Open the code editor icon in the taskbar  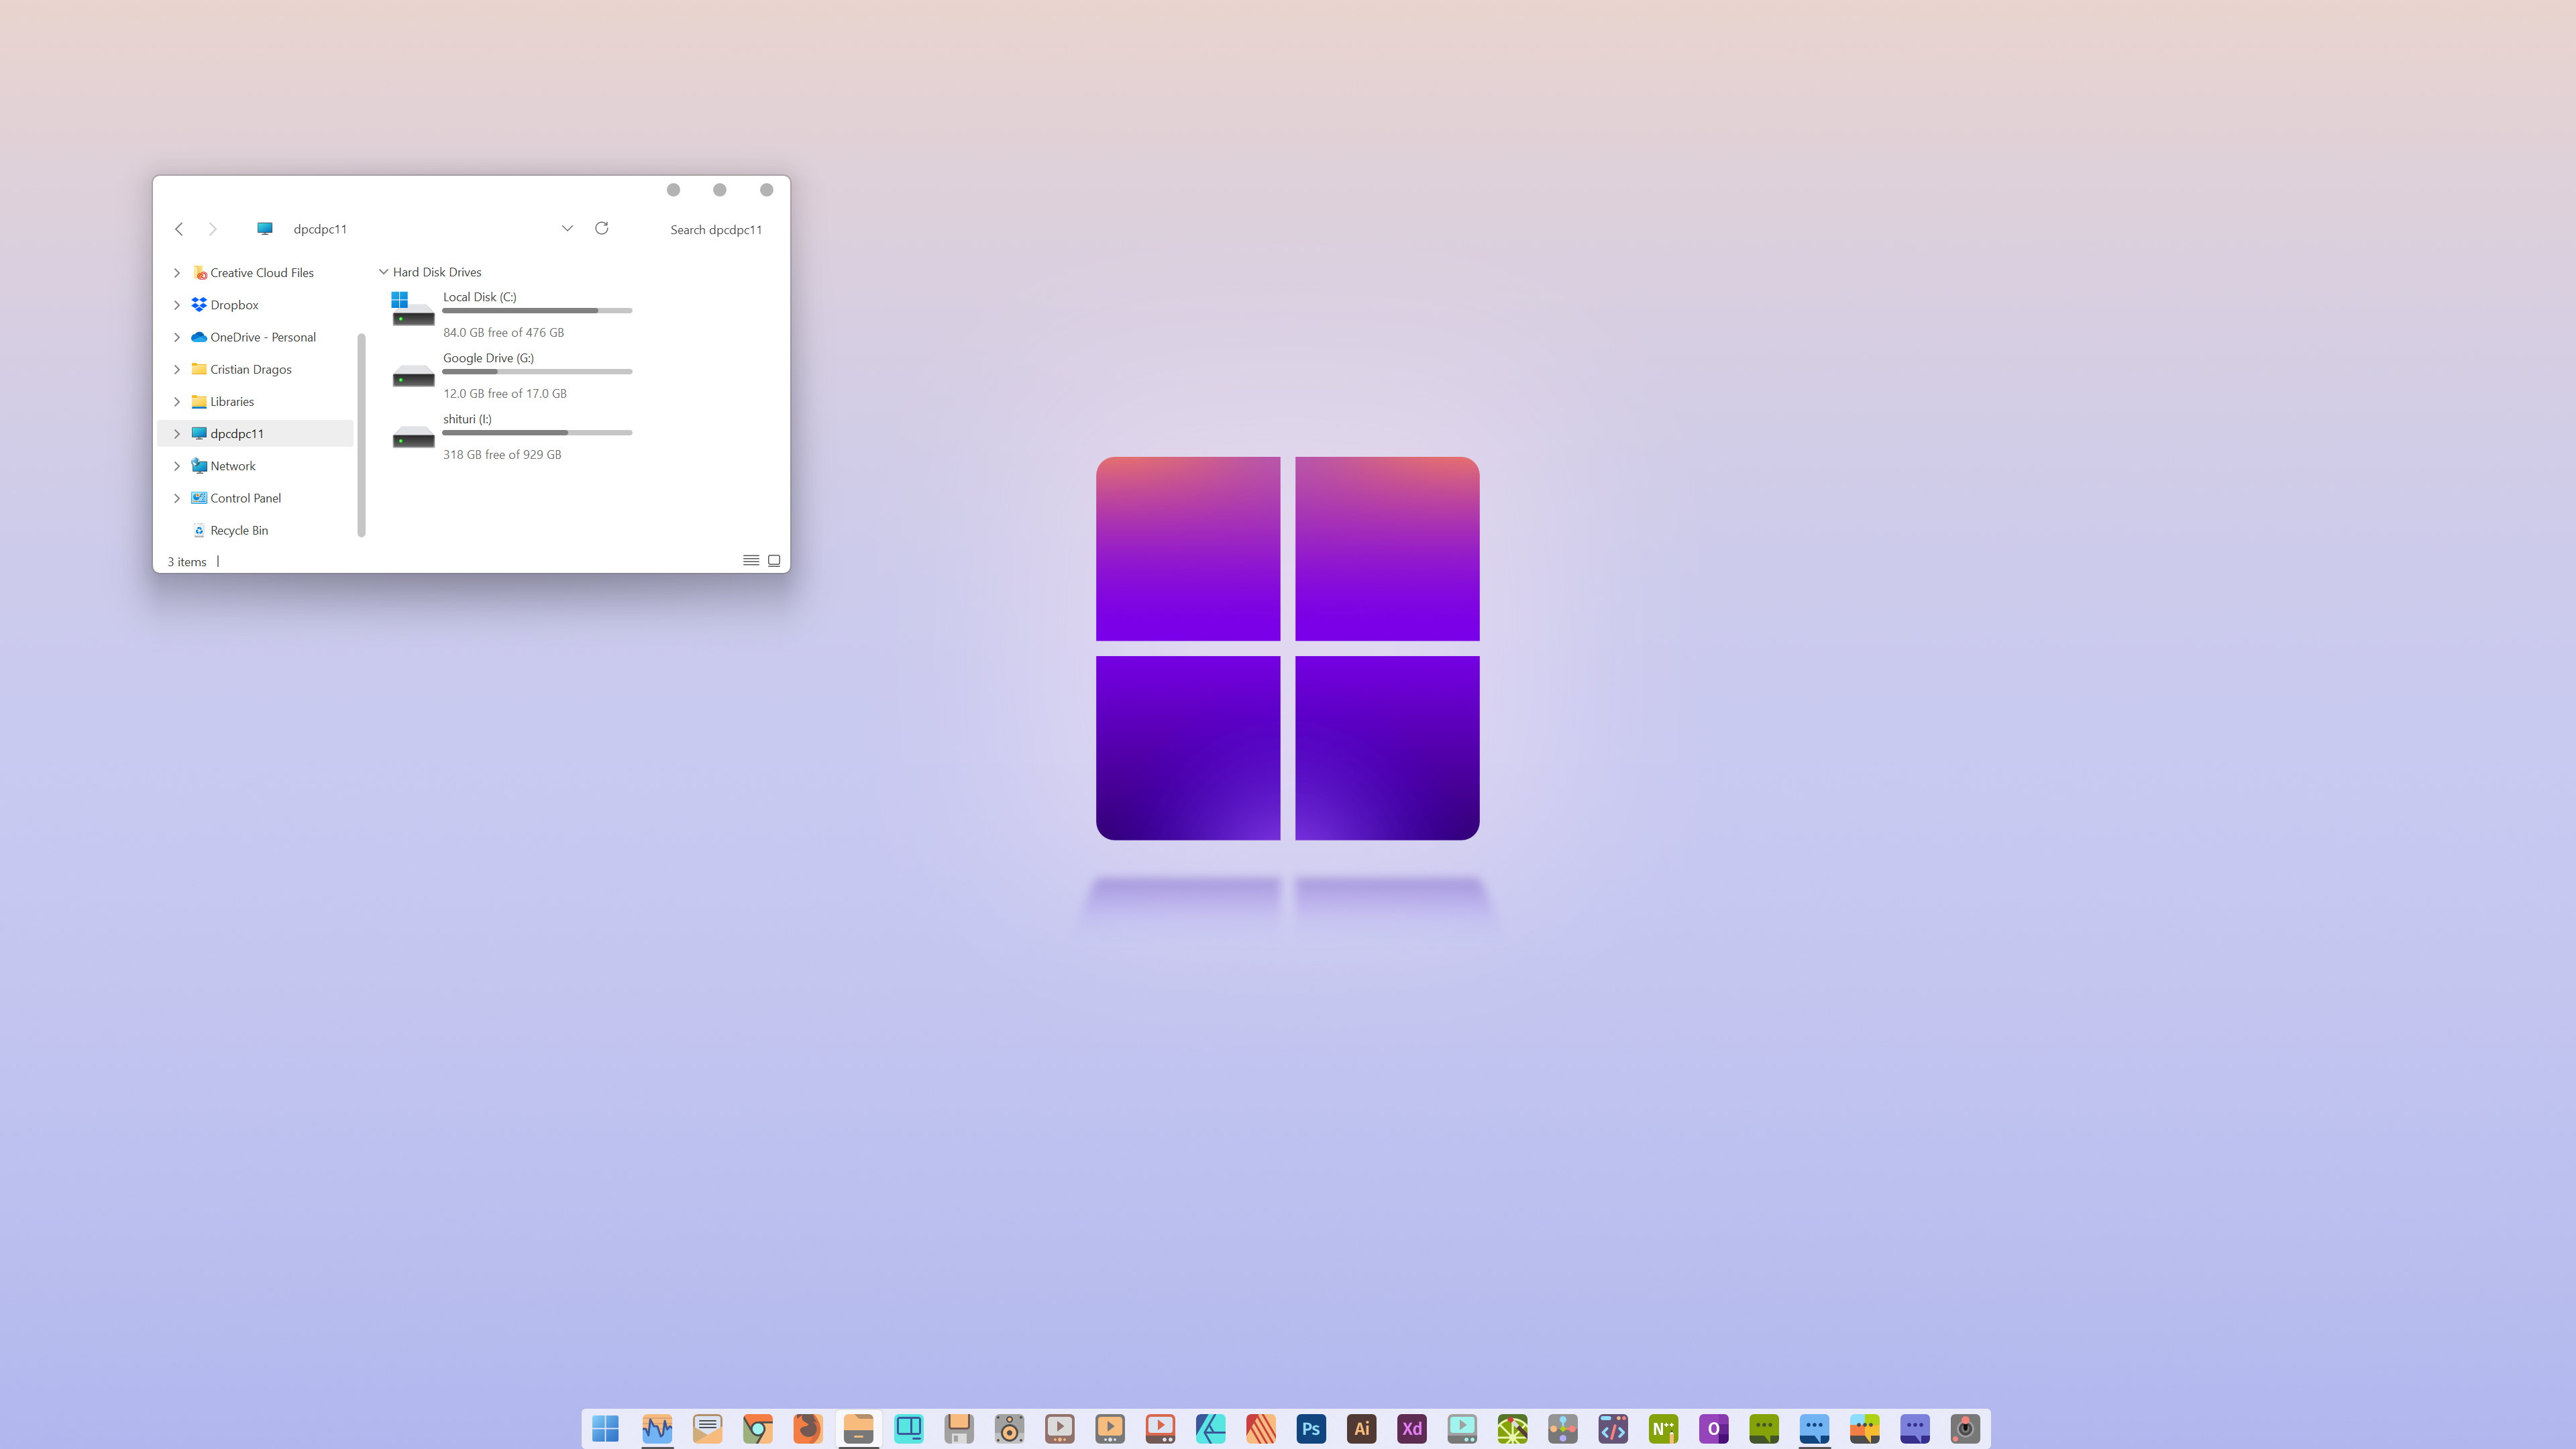click(1613, 1428)
